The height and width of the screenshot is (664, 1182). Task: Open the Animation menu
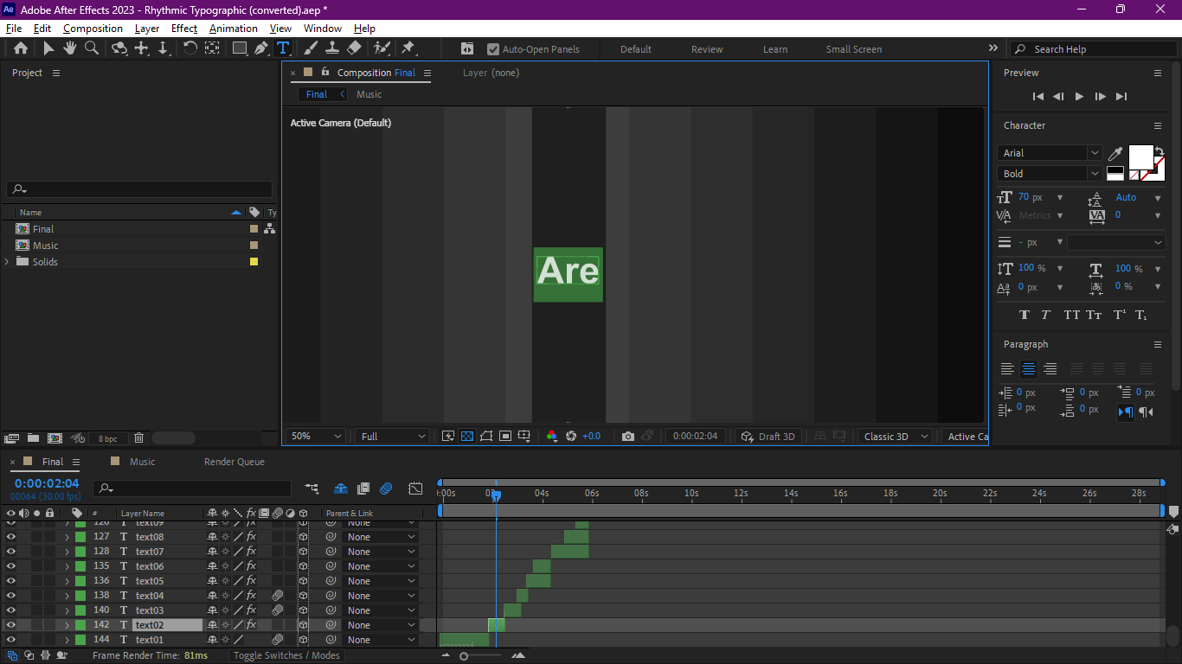(x=234, y=29)
